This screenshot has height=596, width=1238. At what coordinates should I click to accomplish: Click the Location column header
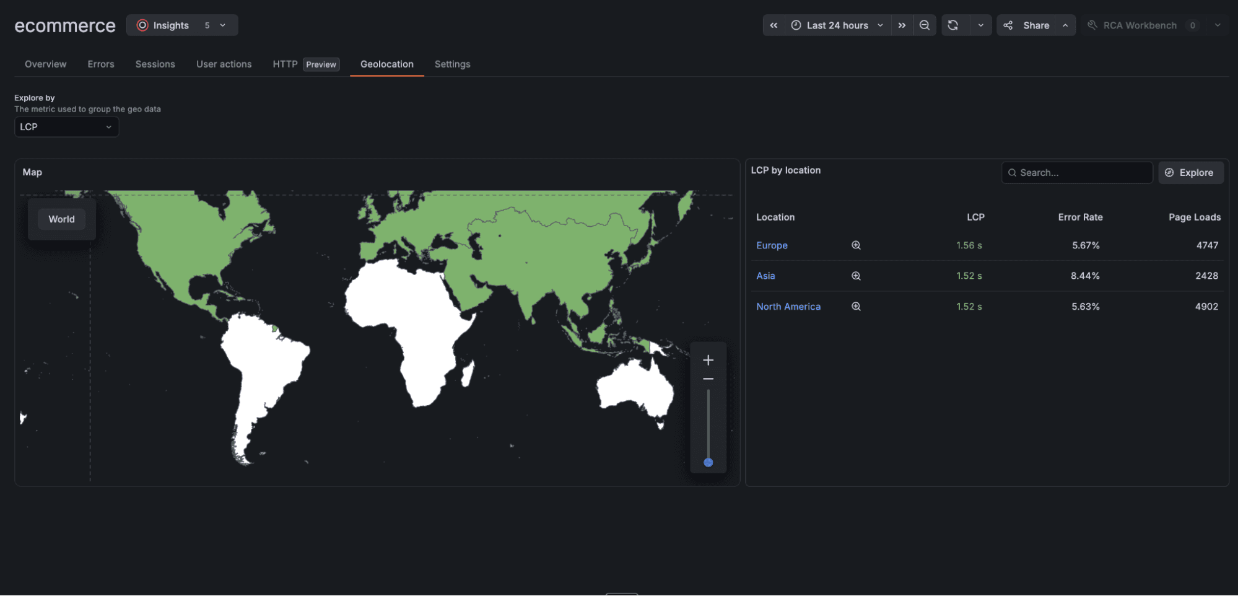pos(775,217)
